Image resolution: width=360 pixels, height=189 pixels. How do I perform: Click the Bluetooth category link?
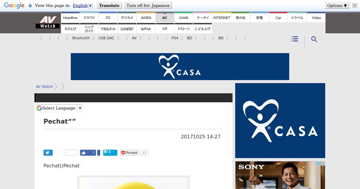[x=81, y=38]
